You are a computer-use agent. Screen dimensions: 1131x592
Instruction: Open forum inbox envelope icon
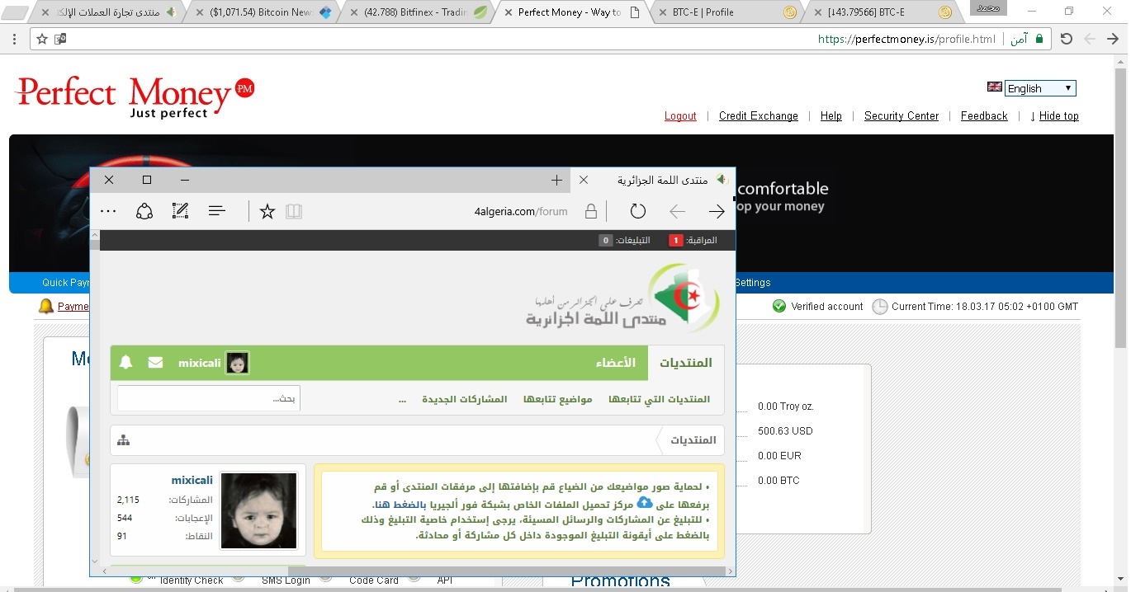(155, 363)
